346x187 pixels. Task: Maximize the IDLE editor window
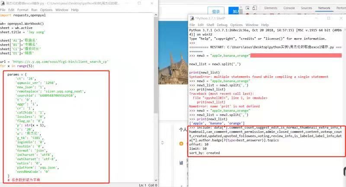(x=140, y=3)
